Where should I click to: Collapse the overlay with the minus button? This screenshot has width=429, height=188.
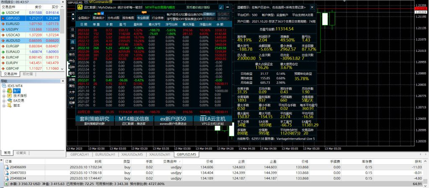pos(227,8)
